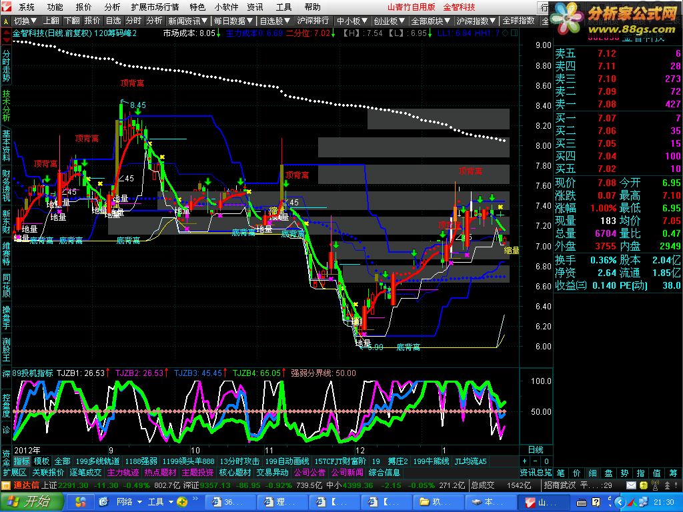683x512 pixels.
Task: Open the 系统 menu
Action: tap(26, 7)
